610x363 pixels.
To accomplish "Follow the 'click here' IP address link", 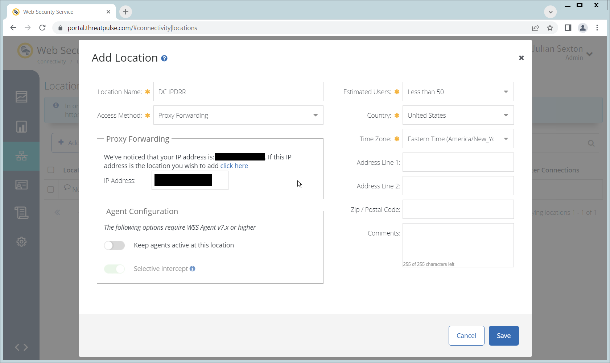I will tap(234, 166).
